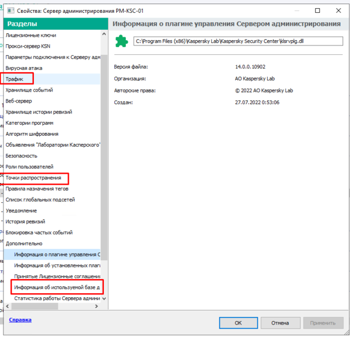Click the window title bar icon
The width and height of the screenshot is (350, 338).
11,10
